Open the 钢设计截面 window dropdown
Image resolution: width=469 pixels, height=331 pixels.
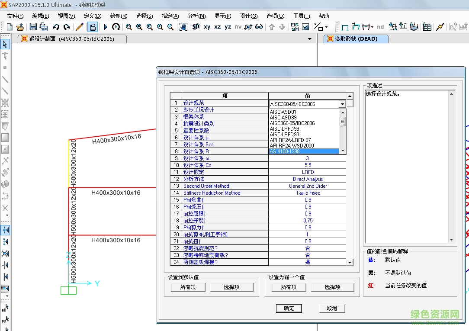309,39
